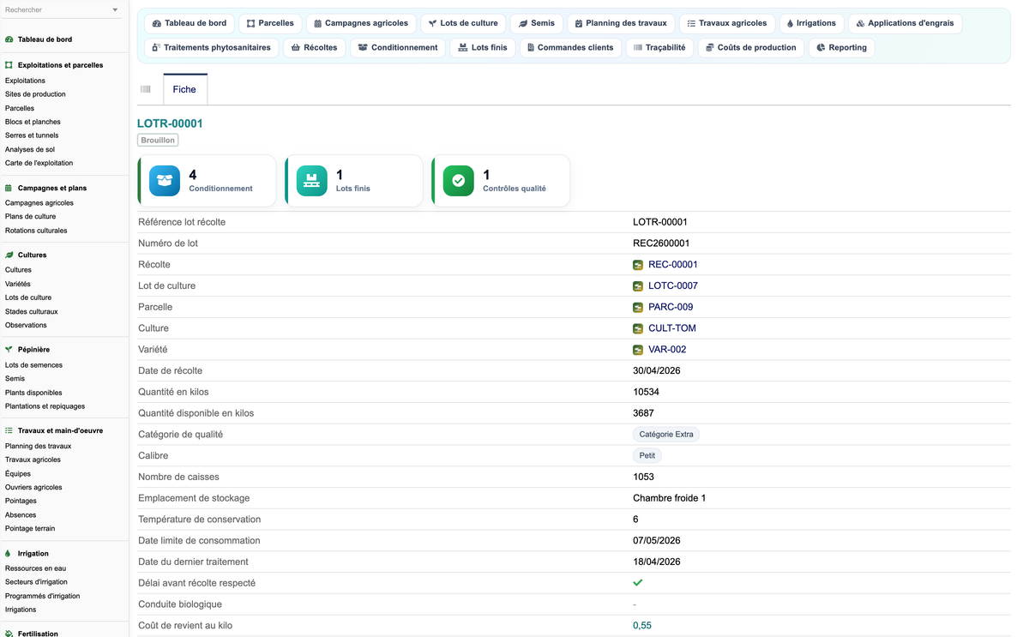Click the list view icon beside Fiche tab
Viewport: 1029px width, 637px height.
pyautogui.click(x=146, y=89)
